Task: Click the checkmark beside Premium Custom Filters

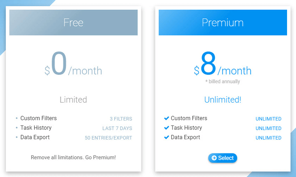Action: click(x=167, y=118)
